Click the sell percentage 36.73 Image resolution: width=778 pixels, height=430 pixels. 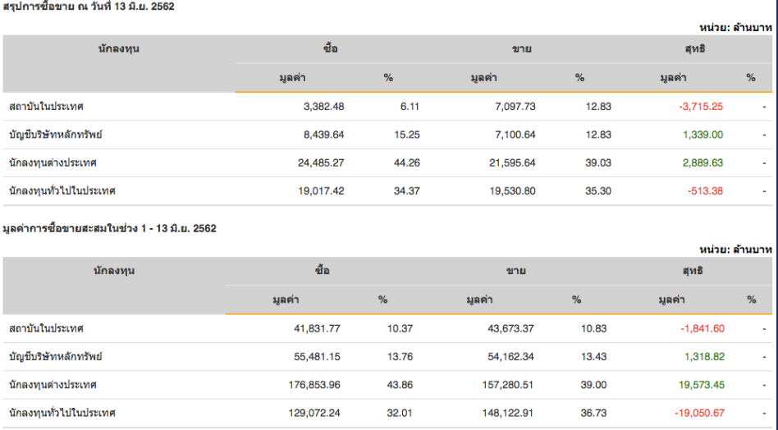tap(583, 414)
